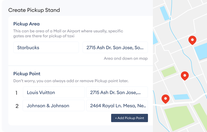Click the lowest red map marker
Viewport: 207px width, 132px height.
[x=166, y=99]
